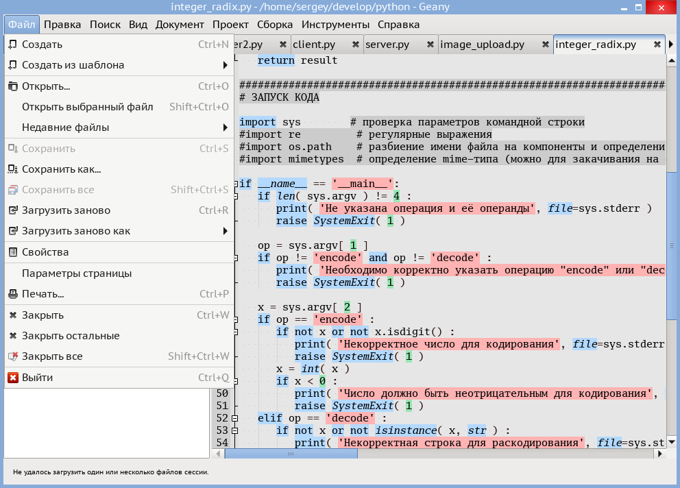This screenshot has width=680, height=488.
Task: Click the Open file folder icon
Action: 12,86
